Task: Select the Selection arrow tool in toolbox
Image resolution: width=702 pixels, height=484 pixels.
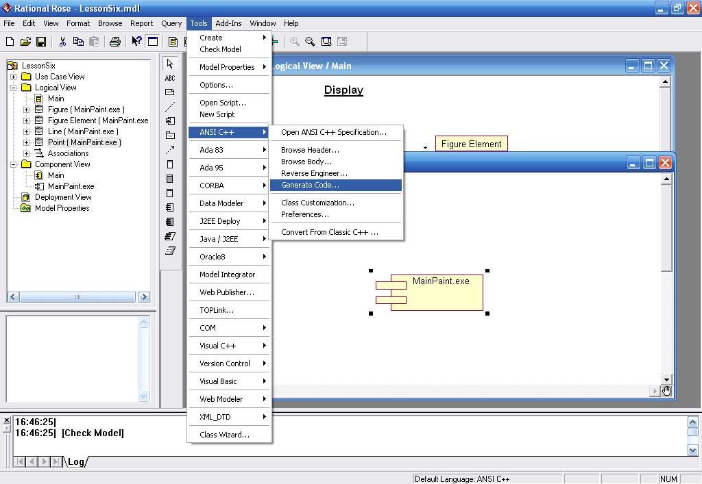Action: pyautogui.click(x=170, y=64)
